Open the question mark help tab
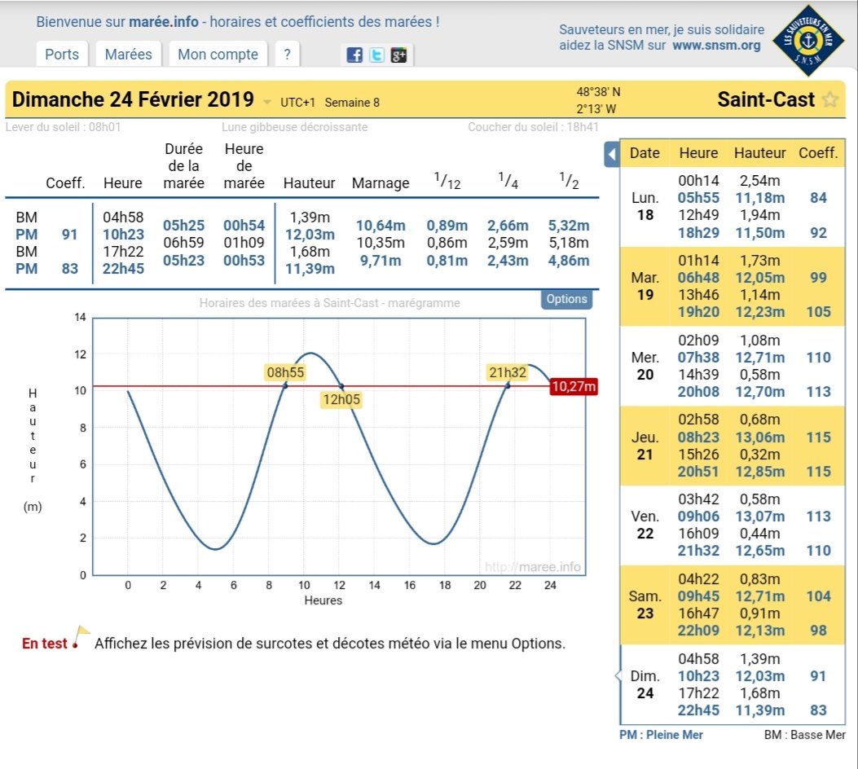 [288, 54]
